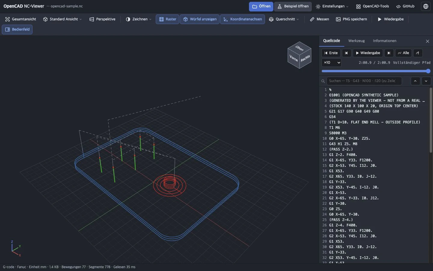433x271 pixels.
Task: Open the GitHub link
Action: point(405,6)
